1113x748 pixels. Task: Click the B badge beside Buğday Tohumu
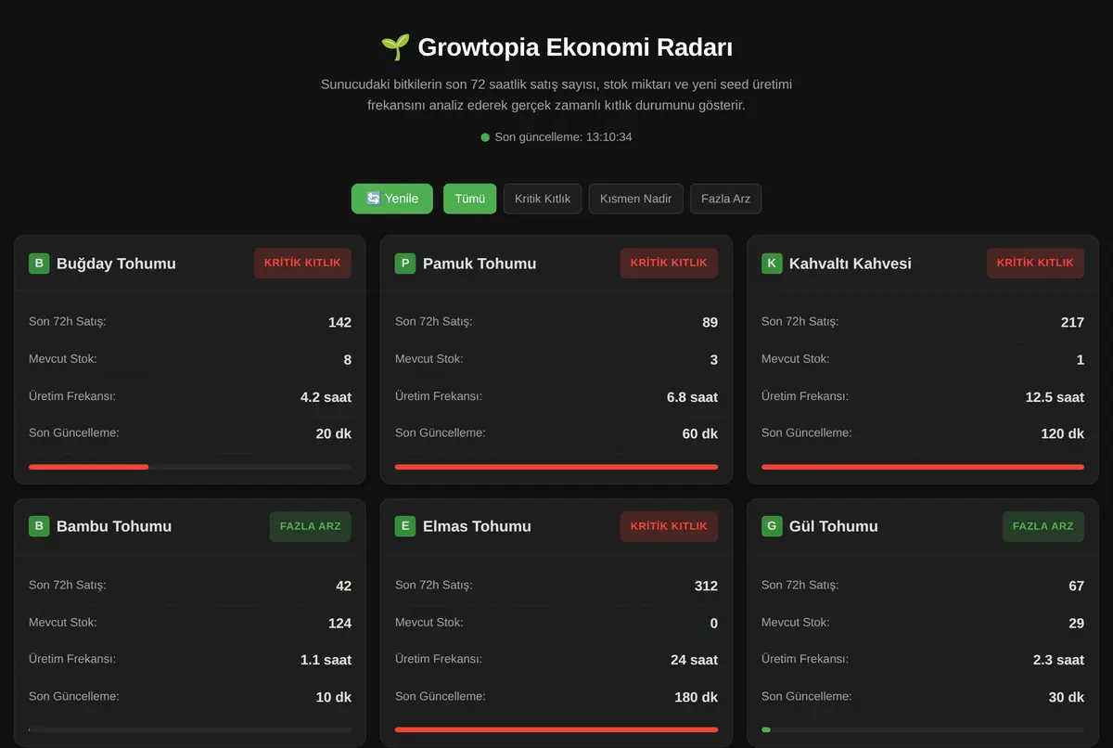coord(39,264)
